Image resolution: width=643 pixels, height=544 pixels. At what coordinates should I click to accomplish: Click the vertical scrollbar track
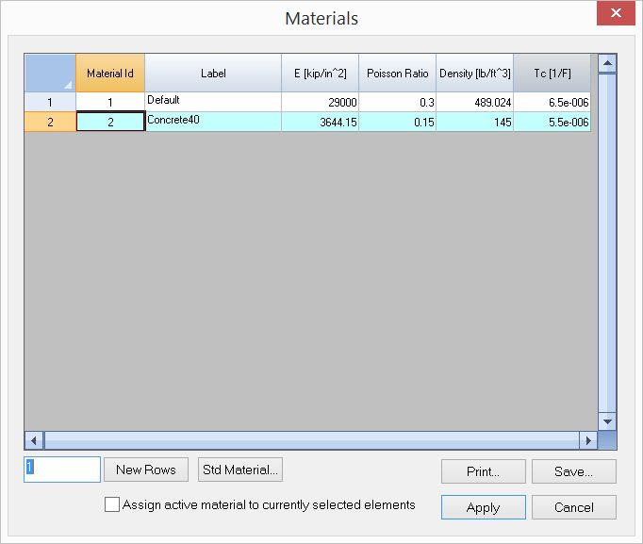pos(607,242)
